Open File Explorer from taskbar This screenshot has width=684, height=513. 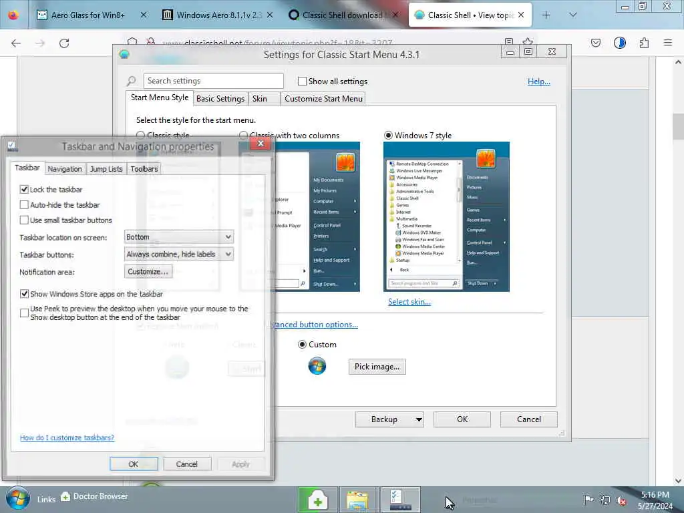click(357, 500)
